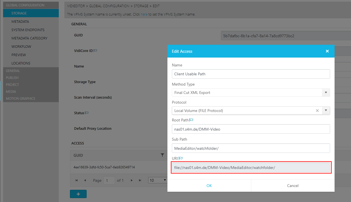Go to first page of Access table
Viewport: 351px width, 202px height.
tap(76, 180)
